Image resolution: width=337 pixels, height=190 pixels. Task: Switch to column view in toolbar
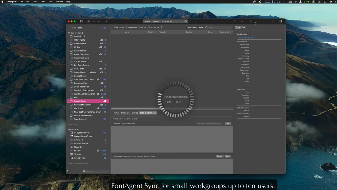88,21
